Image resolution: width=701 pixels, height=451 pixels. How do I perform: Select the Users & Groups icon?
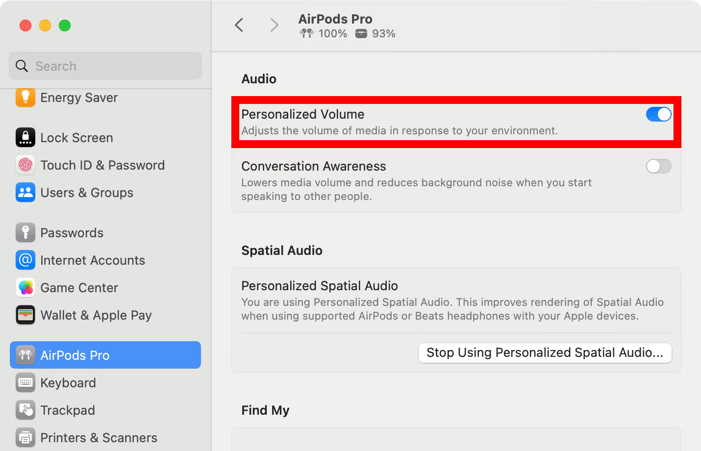point(25,193)
